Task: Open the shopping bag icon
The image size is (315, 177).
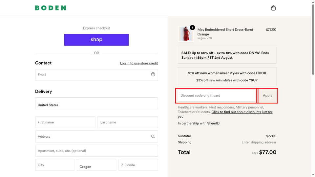Action: point(273,8)
